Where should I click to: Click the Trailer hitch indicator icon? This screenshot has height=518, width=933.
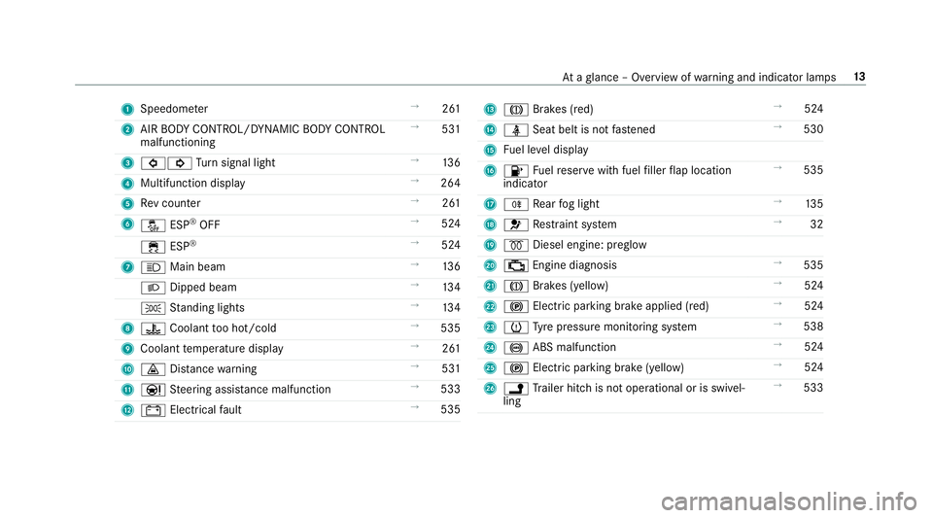(x=516, y=389)
